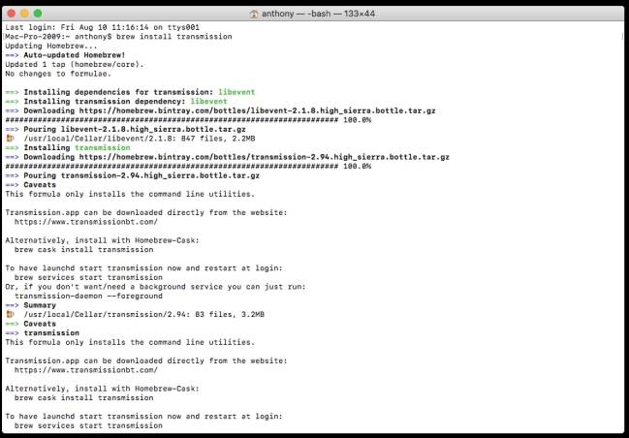Click the beer mug icon beside transmission/2.94 path
629x438 pixels.
point(10,314)
